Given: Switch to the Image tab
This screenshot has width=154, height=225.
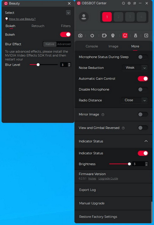Looking at the screenshot, I should click(113, 46).
